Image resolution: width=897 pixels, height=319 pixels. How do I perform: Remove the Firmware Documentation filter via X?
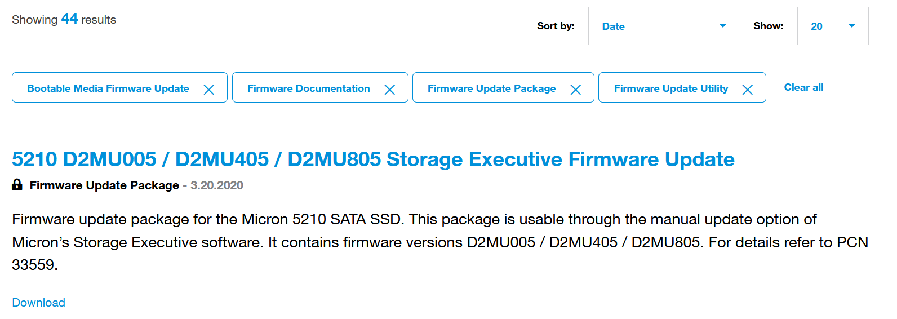[x=389, y=90]
